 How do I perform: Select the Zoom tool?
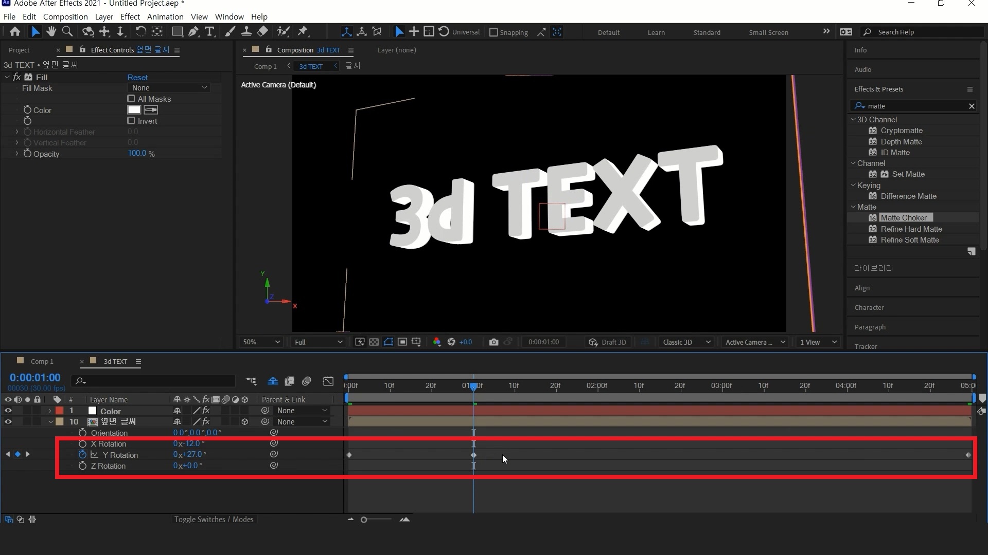point(67,32)
